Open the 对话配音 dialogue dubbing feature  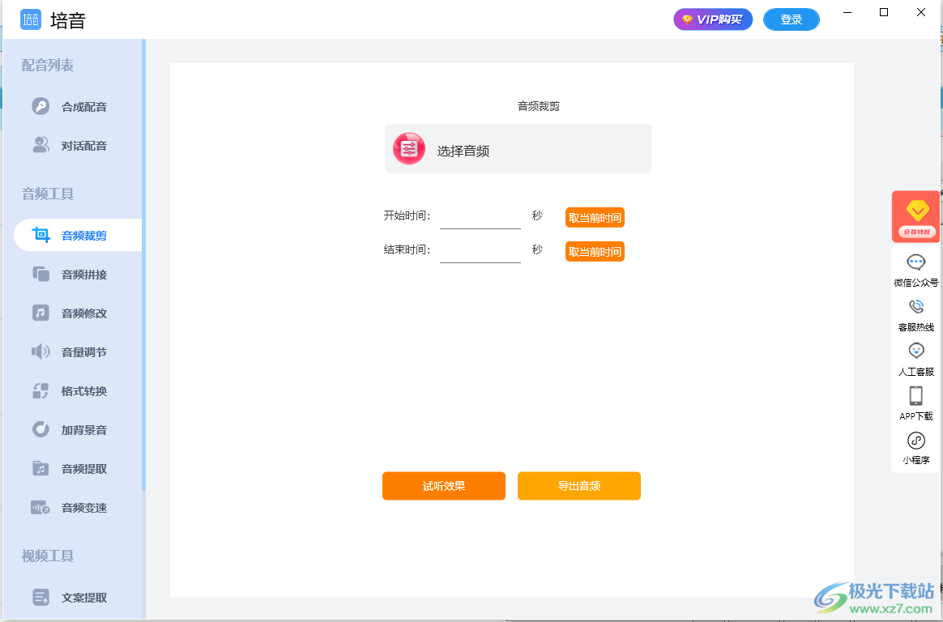click(77, 145)
